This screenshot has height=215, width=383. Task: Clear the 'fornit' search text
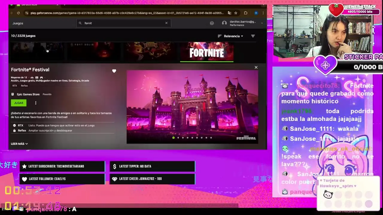point(166,23)
